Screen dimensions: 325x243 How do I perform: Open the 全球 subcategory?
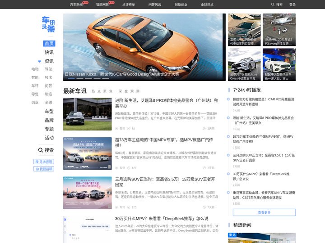point(48,102)
